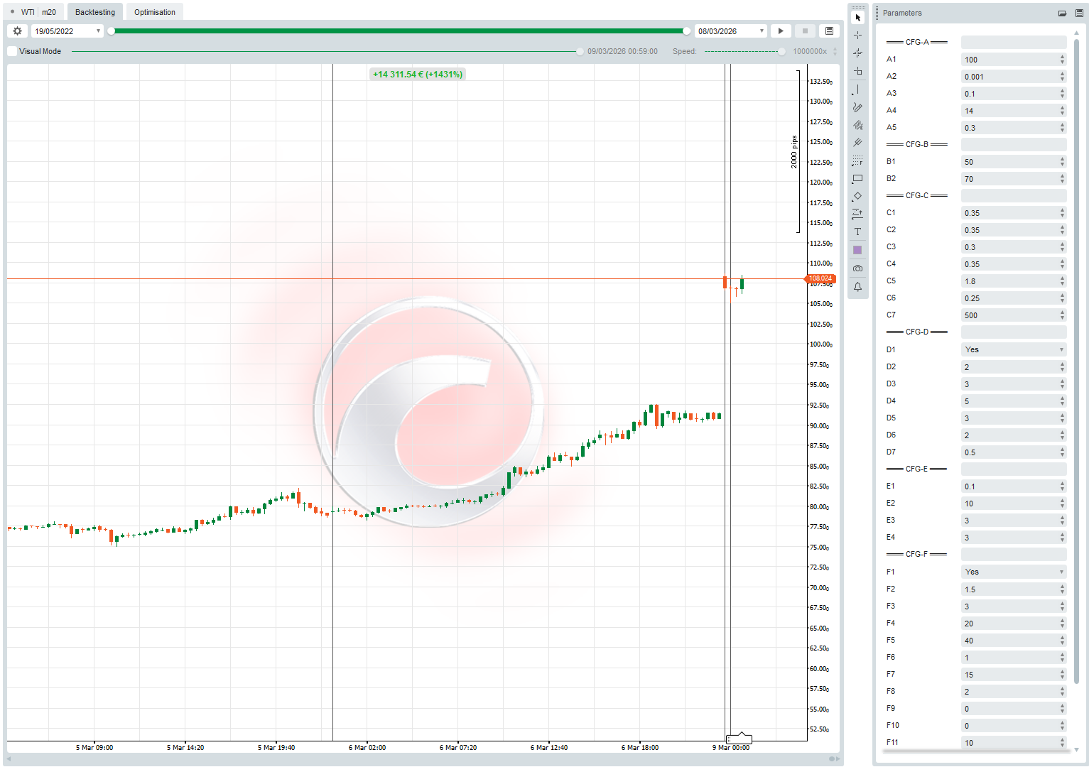Click the save report icon in the top toolbar
Image resolution: width=1089 pixels, height=767 pixels.
click(x=829, y=31)
